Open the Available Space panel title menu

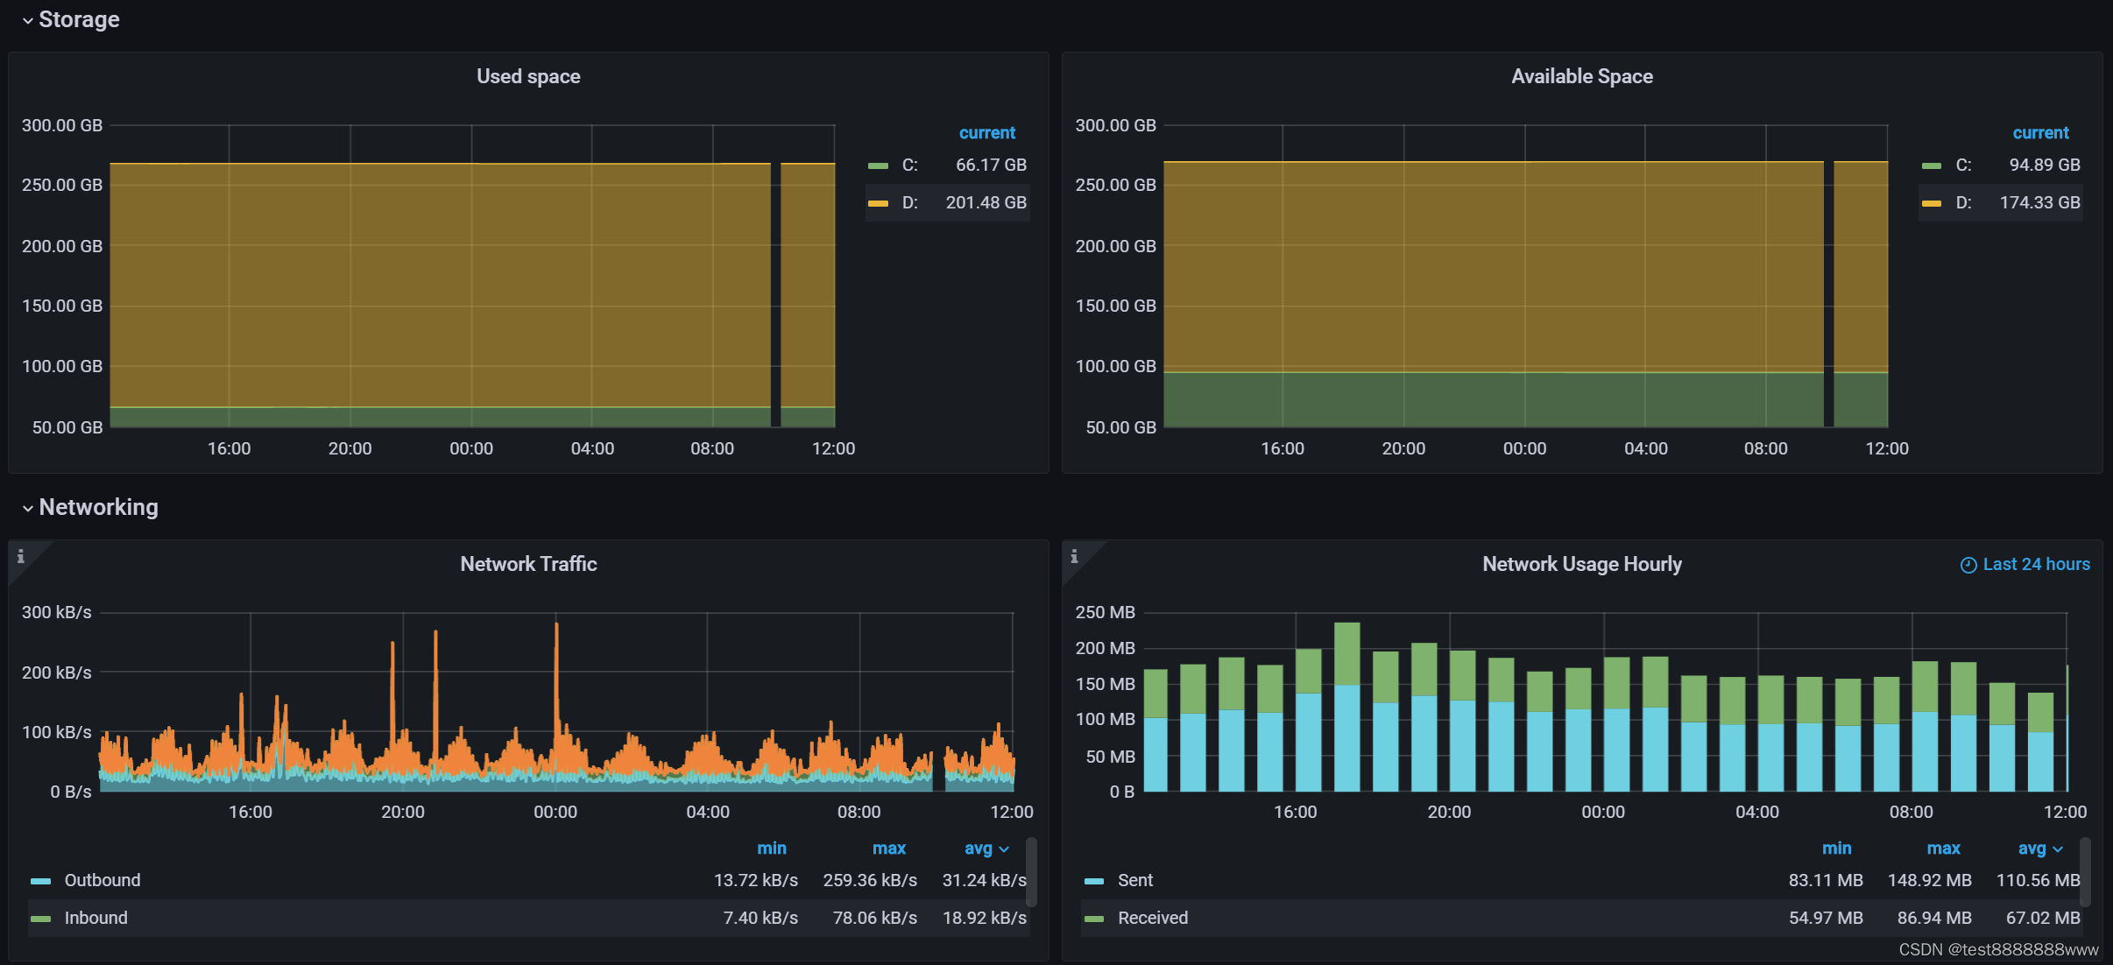pyautogui.click(x=1581, y=76)
